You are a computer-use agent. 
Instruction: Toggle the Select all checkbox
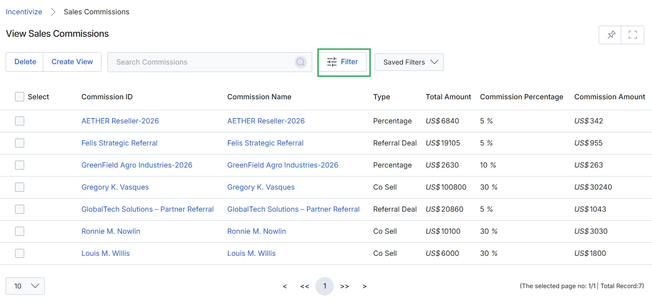point(20,96)
